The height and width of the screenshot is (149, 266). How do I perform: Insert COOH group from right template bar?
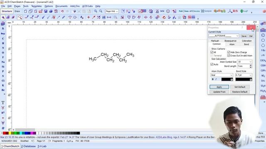(x=263, y=65)
